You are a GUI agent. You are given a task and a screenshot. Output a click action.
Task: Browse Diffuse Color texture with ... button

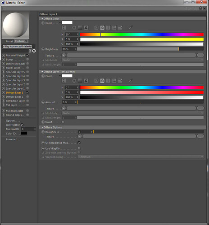coord(200,55)
